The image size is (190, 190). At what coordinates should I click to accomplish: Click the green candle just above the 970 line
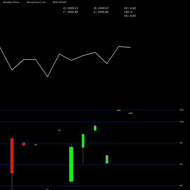[x=107, y=159]
